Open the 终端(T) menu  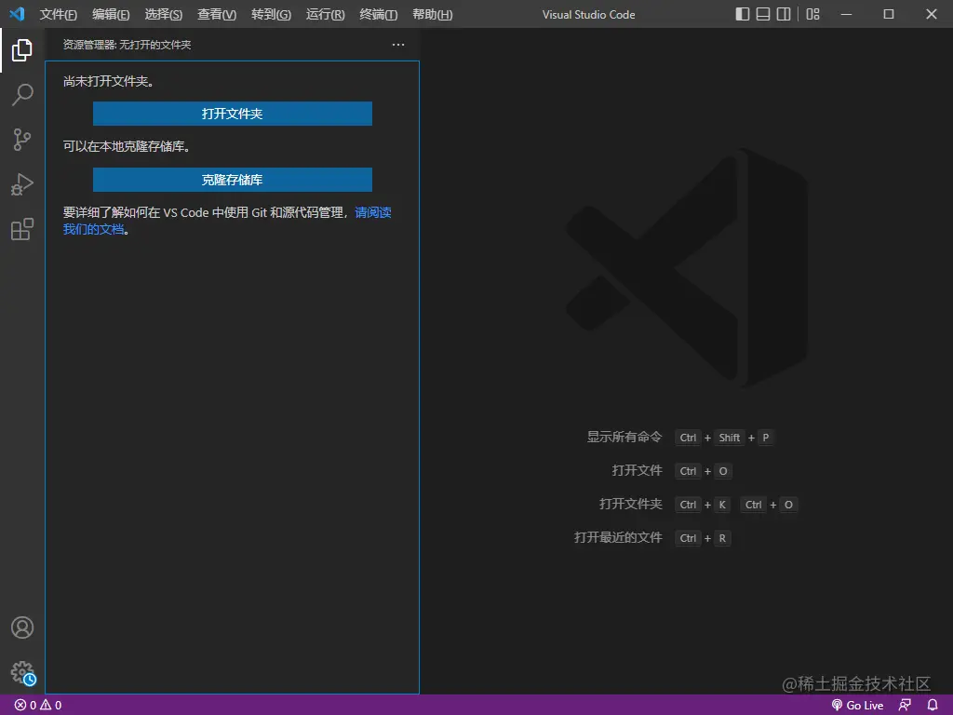click(x=379, y=15)
